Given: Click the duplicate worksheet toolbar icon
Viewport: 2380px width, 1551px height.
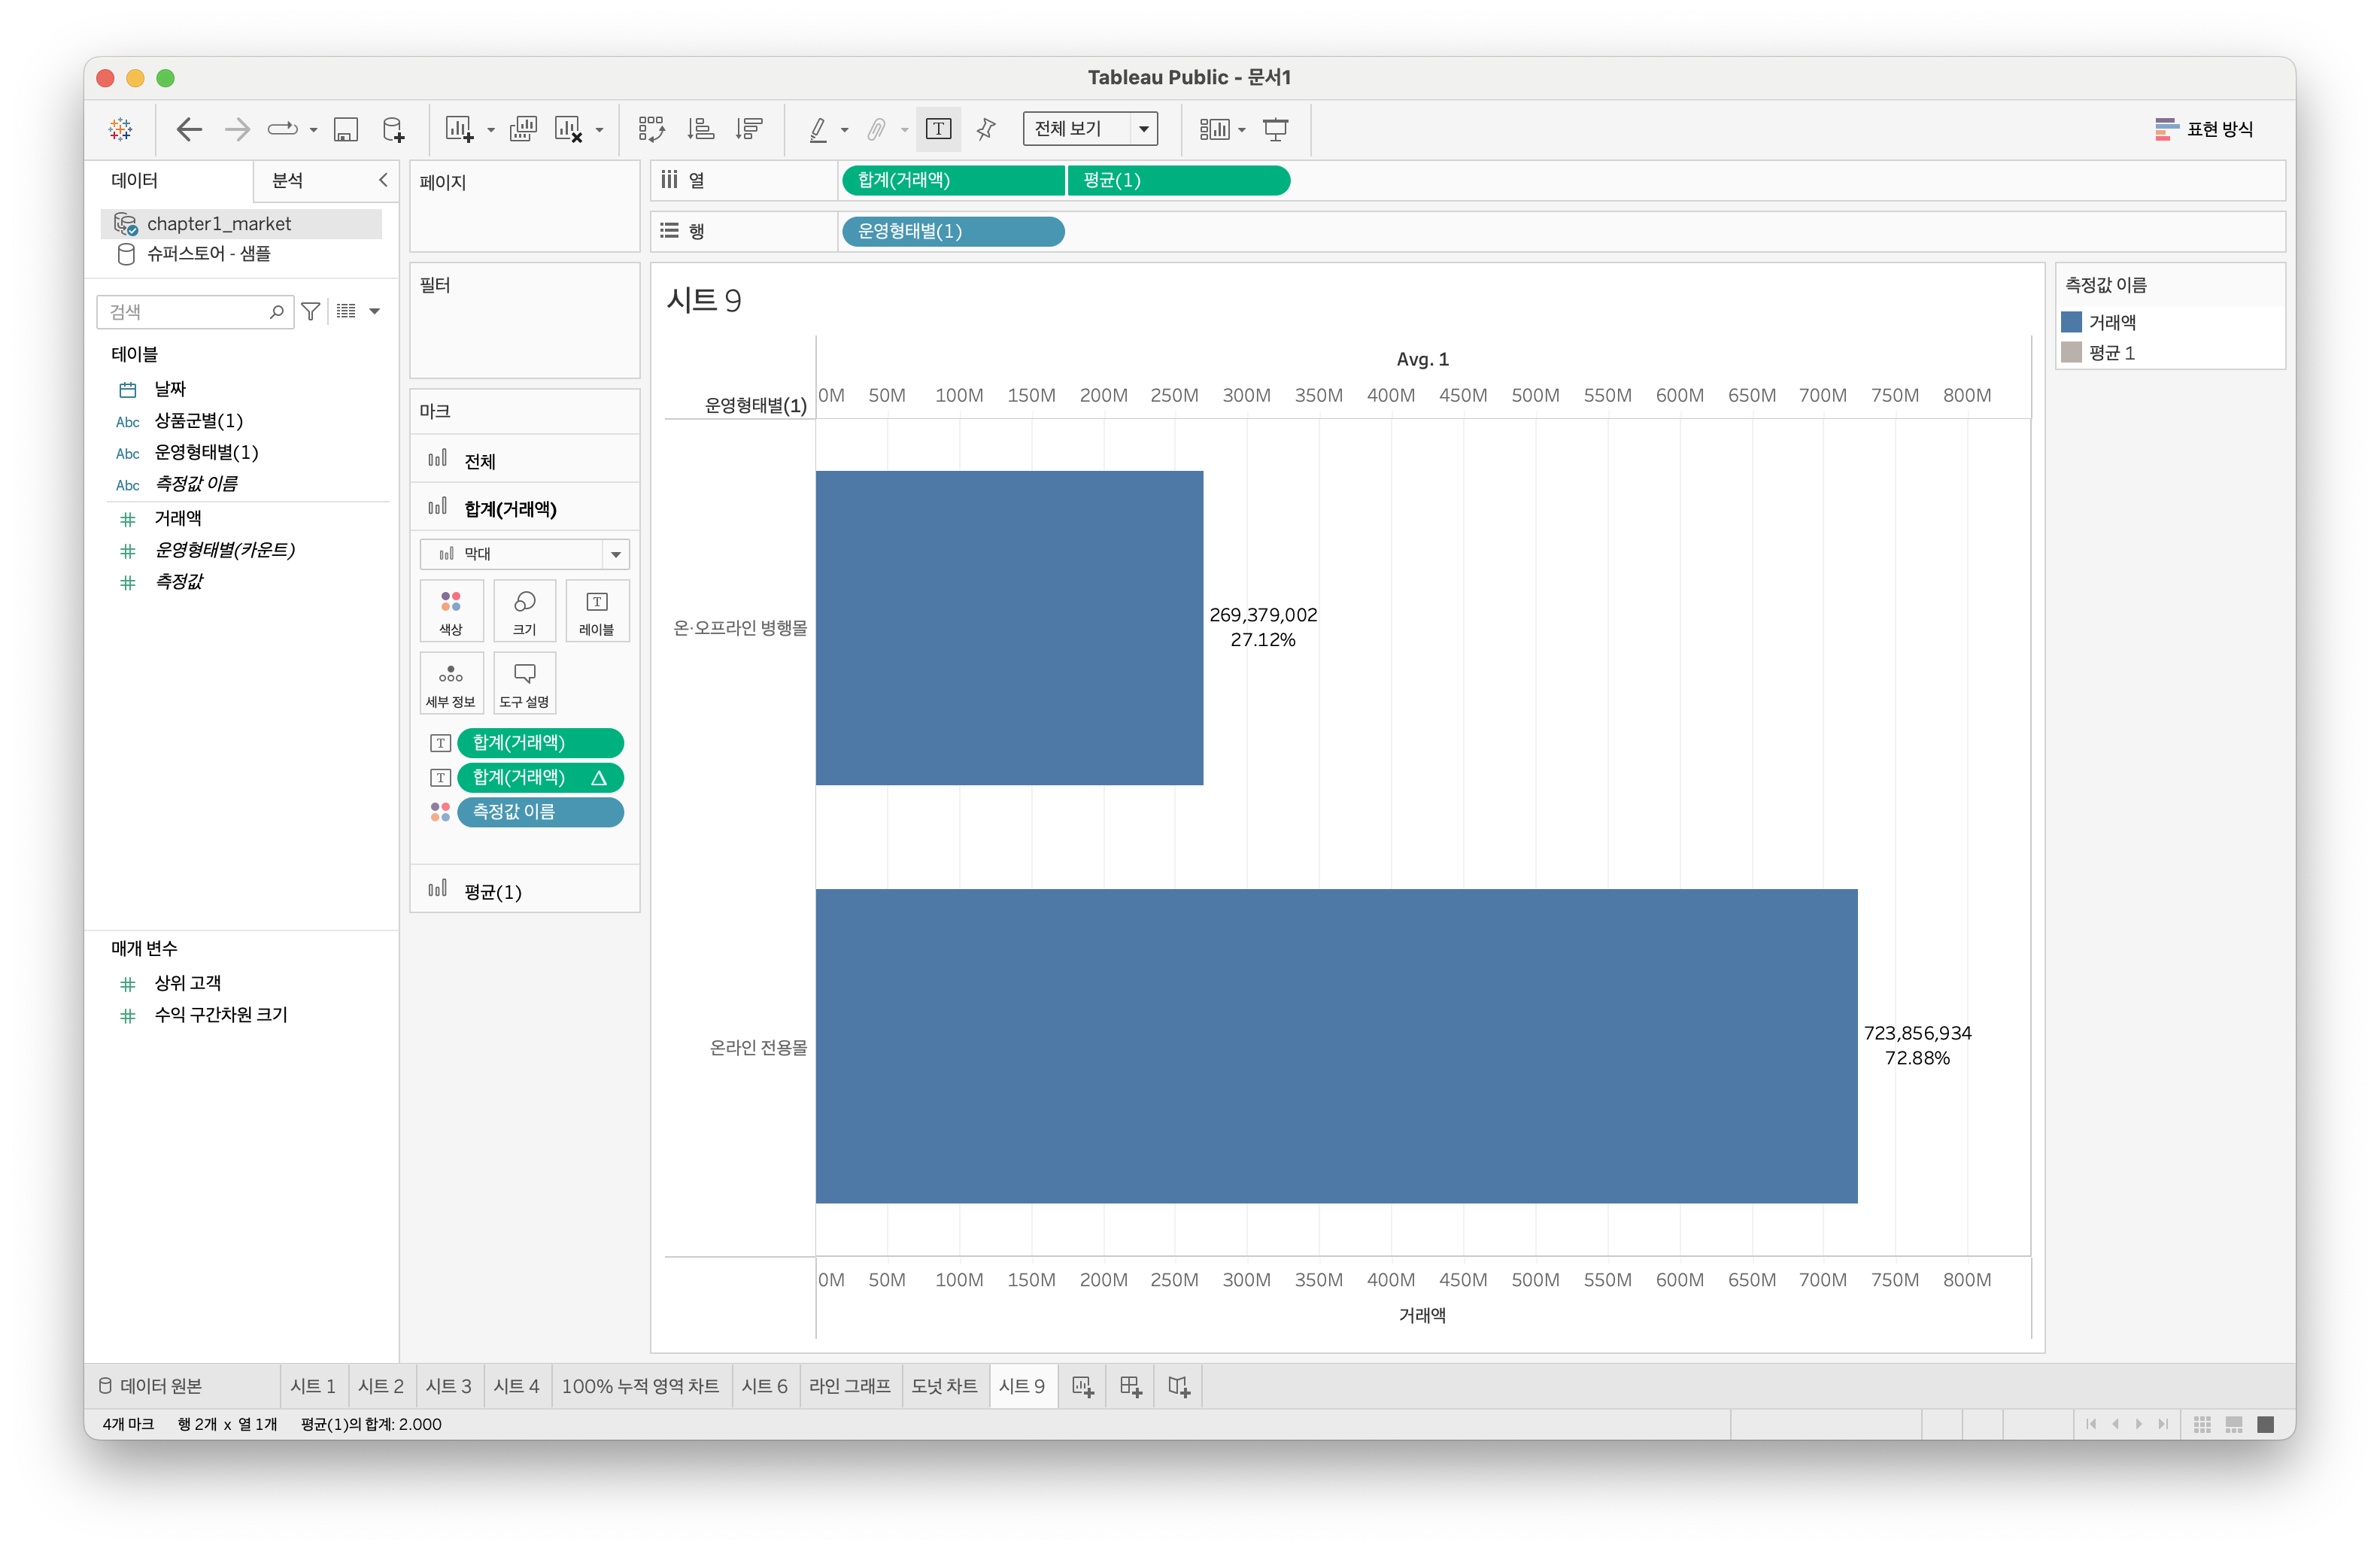Looking at the screenshot, I should tap(522, 129).
